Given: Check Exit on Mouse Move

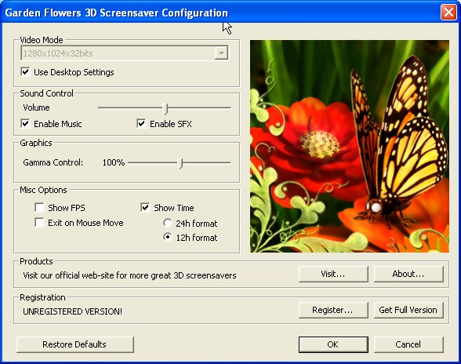Looking at the screenshot, I should [x=39, y=223].
